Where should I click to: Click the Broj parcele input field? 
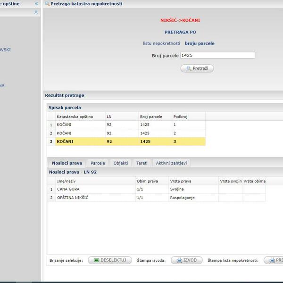(217, 55)
